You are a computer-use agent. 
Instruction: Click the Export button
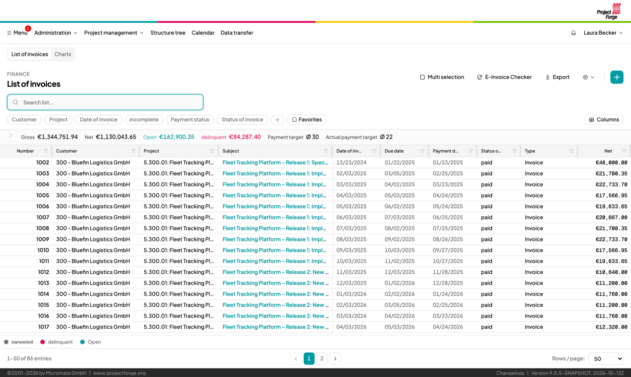pos(557,77)
